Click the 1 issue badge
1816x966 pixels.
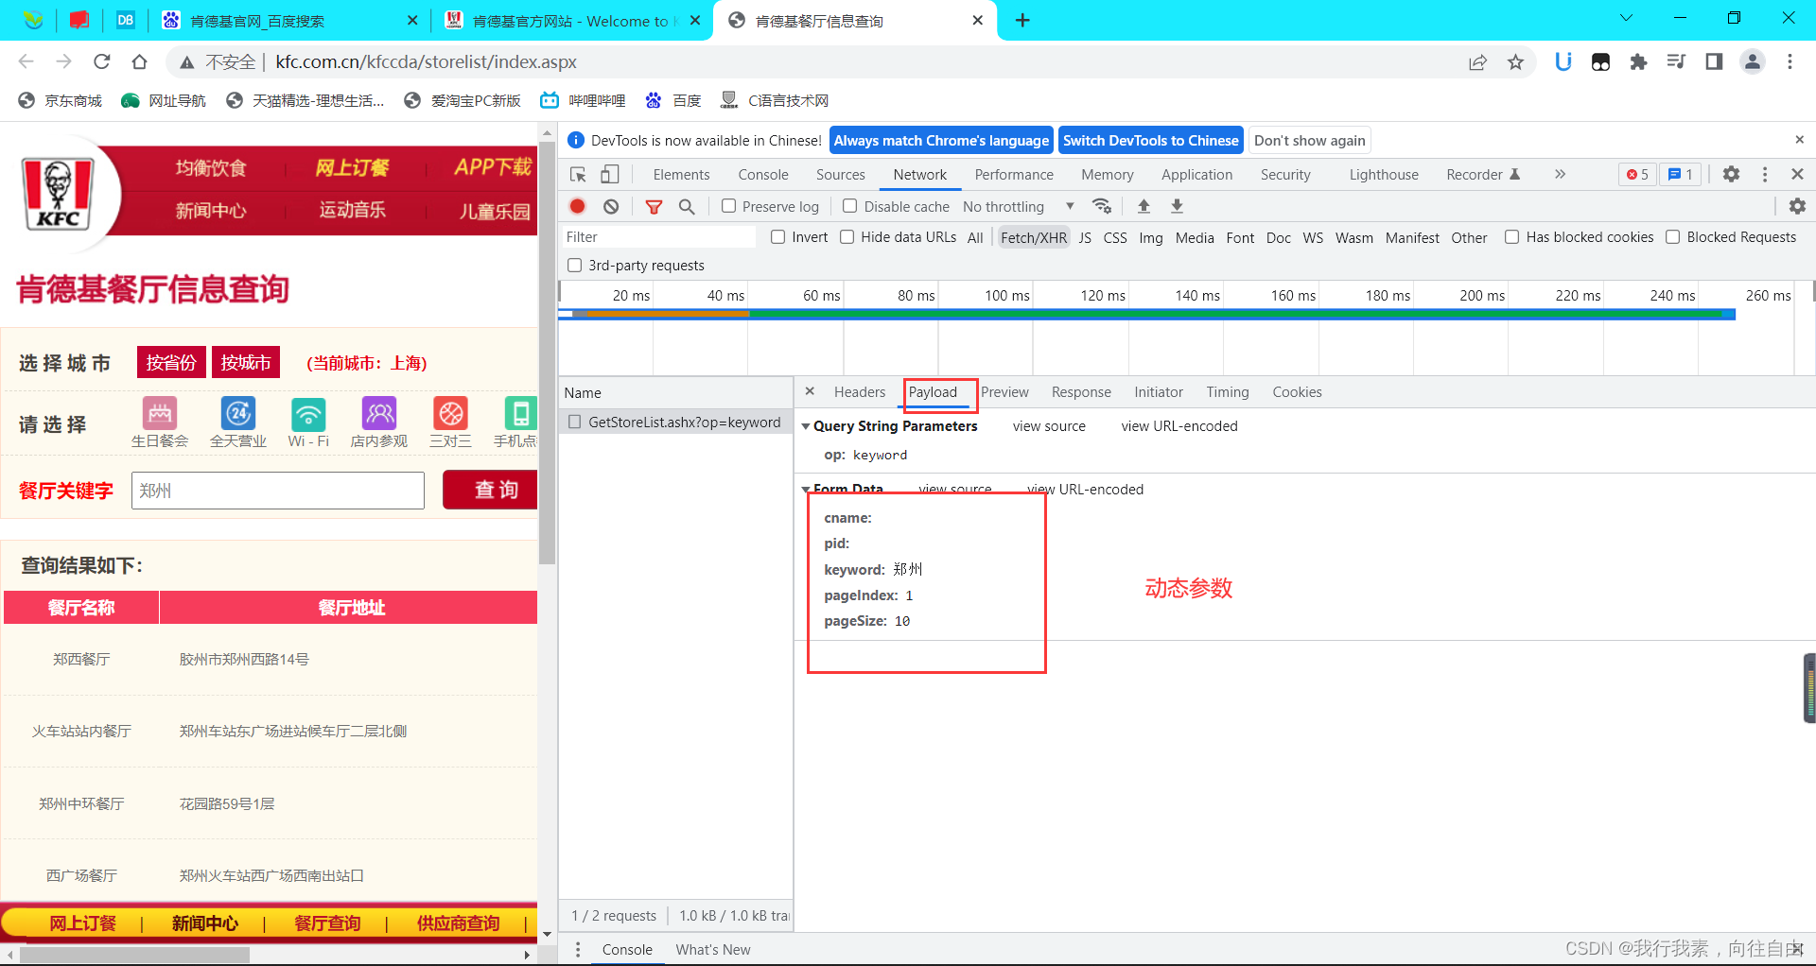pos(1680,175)
